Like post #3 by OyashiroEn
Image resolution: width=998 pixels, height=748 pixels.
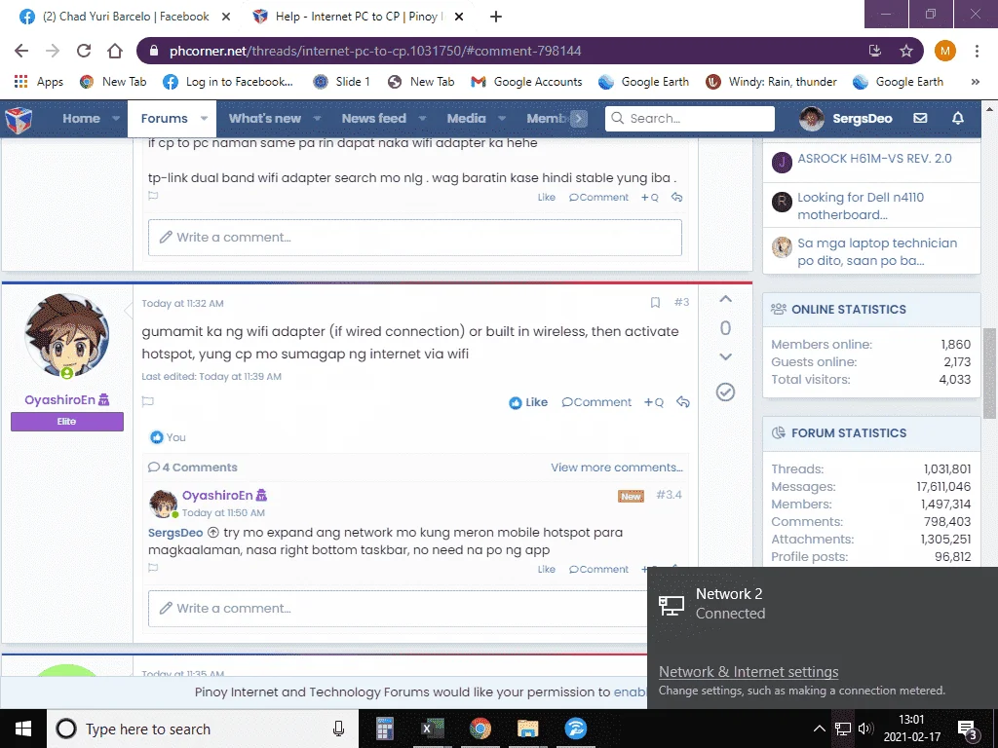coord(528,402)
